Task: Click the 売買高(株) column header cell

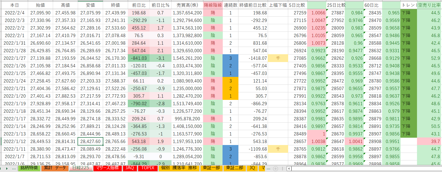Action: tap(187, 5)
